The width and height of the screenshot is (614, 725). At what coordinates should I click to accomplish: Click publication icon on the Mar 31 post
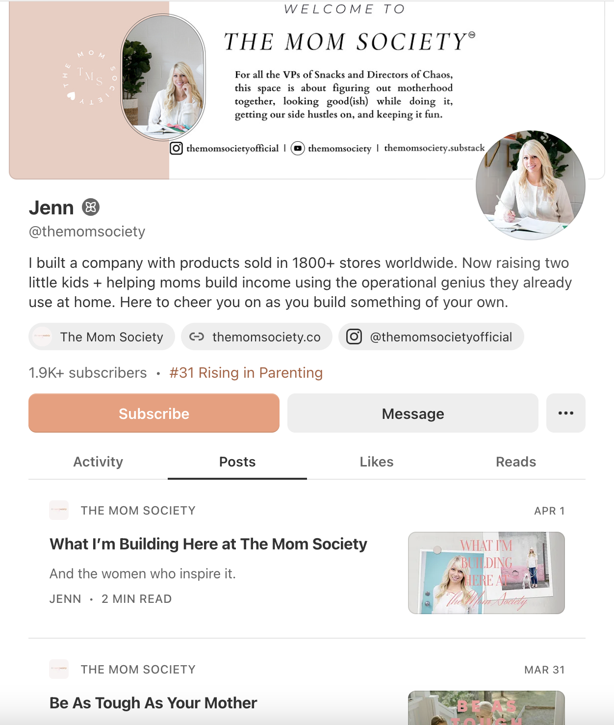(59, 669)
